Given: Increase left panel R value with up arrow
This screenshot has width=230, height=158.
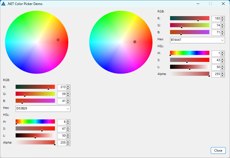Looking at the screenshot, I should pyautogui.click(x=68, y=86).
